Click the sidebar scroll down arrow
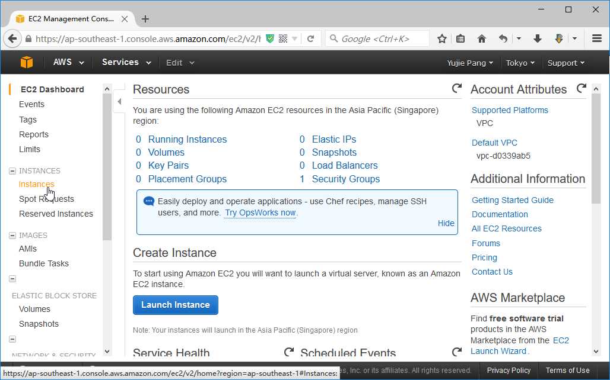 click(x=107, y=352)
